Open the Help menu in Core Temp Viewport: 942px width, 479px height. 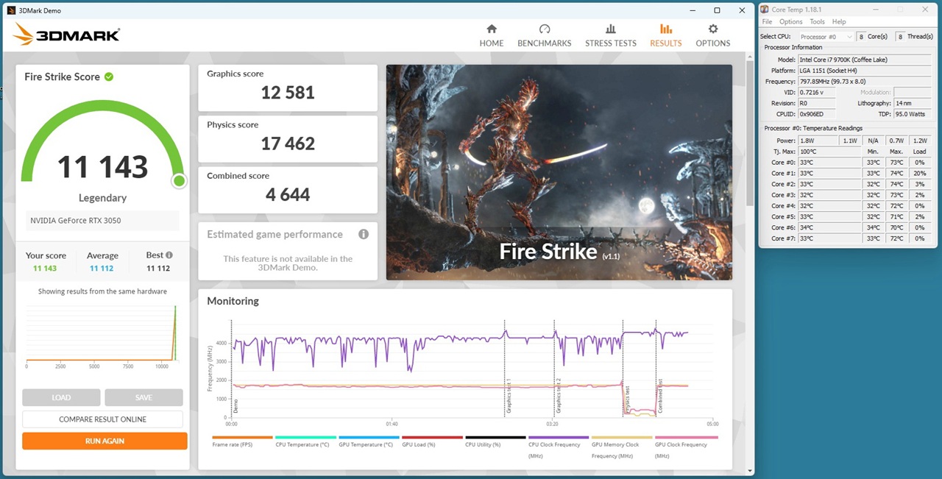pos(839,21)
